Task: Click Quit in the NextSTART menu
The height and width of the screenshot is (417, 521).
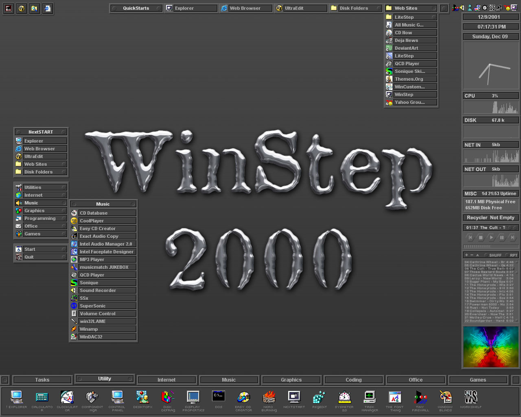Action: point(41,257)
